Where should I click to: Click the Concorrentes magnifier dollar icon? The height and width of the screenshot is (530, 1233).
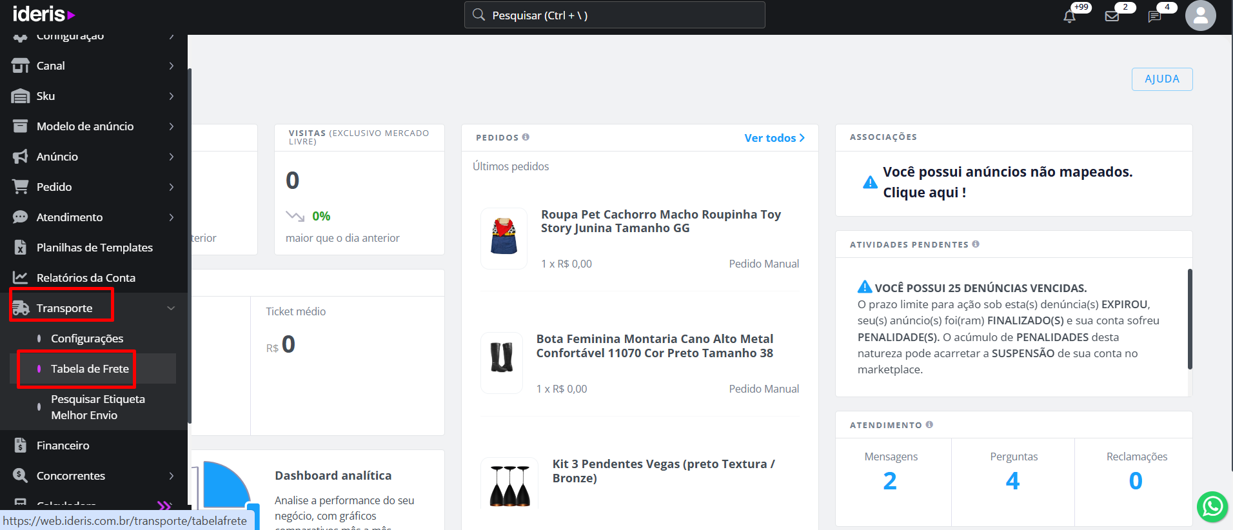[x=21, y=476]
